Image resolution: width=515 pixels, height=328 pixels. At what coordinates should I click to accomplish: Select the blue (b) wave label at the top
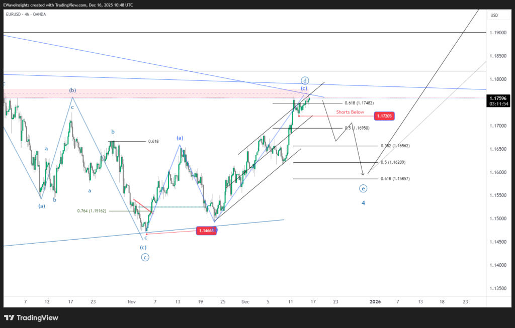(x=73, y=90)
